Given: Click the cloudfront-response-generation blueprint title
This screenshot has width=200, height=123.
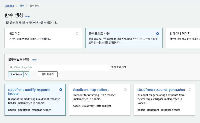Looking at the screenshot, I should pyautogui.click(x=161, y=90).
